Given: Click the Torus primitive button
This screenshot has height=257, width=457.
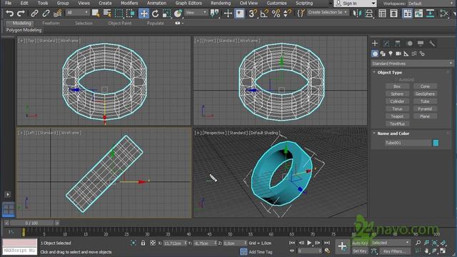Looking at the screenshot, I should pyautogui.click(x=397, y=109).
